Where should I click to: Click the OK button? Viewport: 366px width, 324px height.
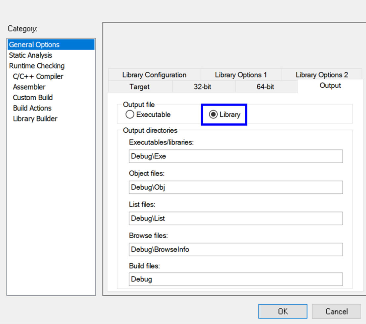coord(283,311)
